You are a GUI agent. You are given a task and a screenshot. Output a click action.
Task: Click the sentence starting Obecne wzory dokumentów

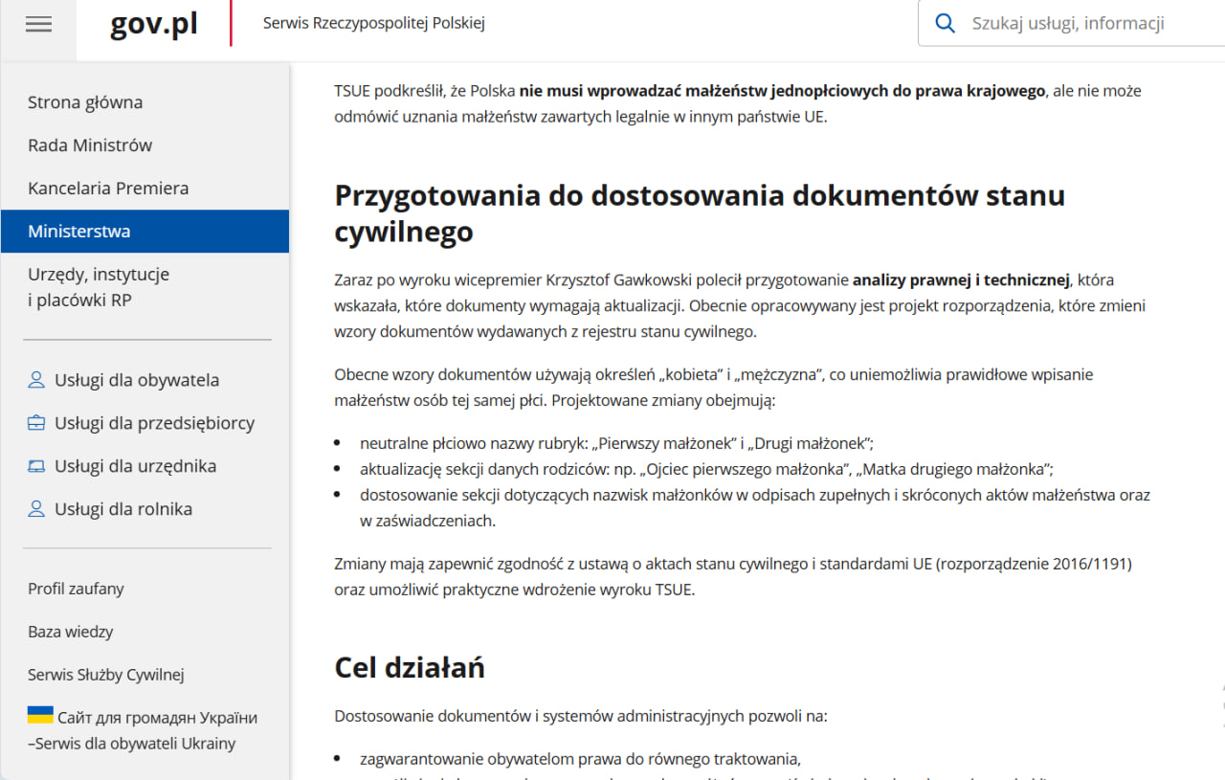[714, 387]
